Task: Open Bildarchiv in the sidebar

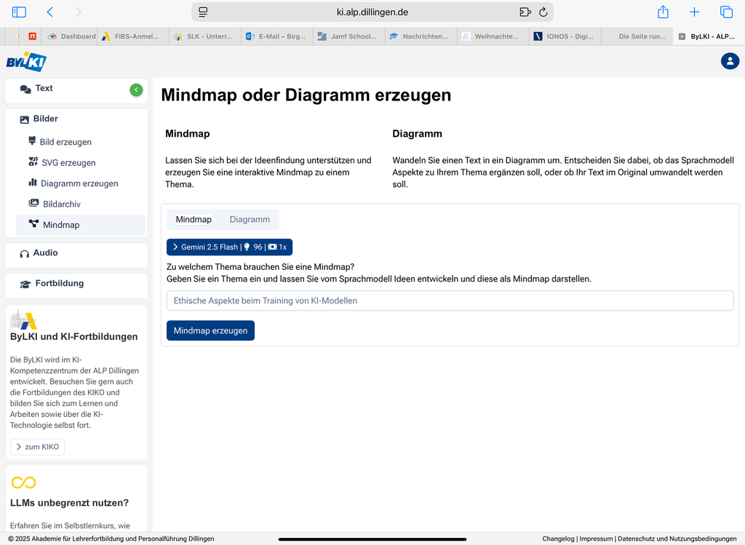Action: coord(61,204)
